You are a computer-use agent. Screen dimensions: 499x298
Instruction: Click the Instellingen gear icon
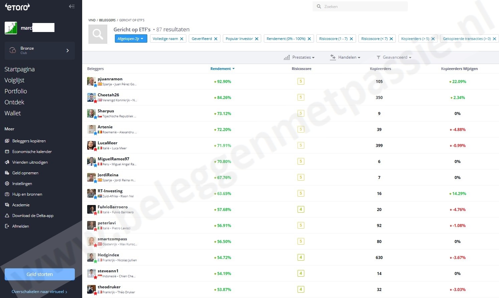coord(7,184)
